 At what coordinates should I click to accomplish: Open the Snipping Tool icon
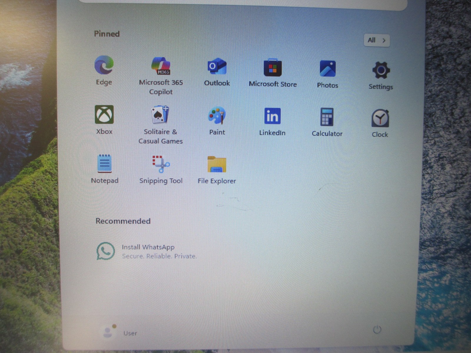[x=161, y=164]
